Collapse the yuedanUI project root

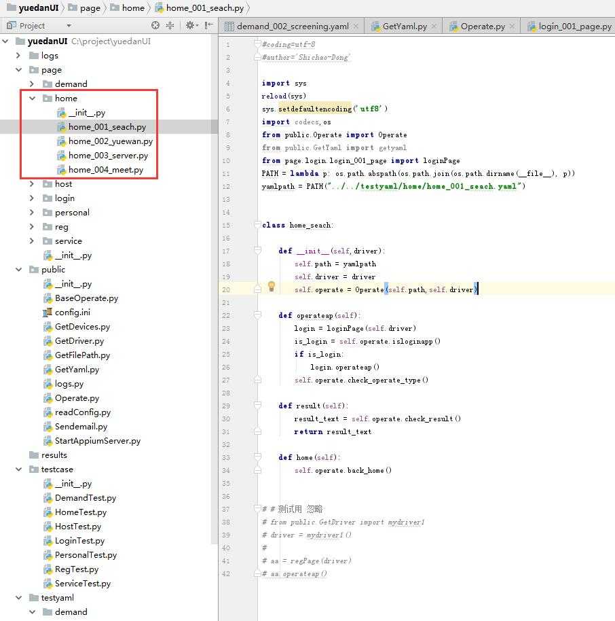coord(5,41)
